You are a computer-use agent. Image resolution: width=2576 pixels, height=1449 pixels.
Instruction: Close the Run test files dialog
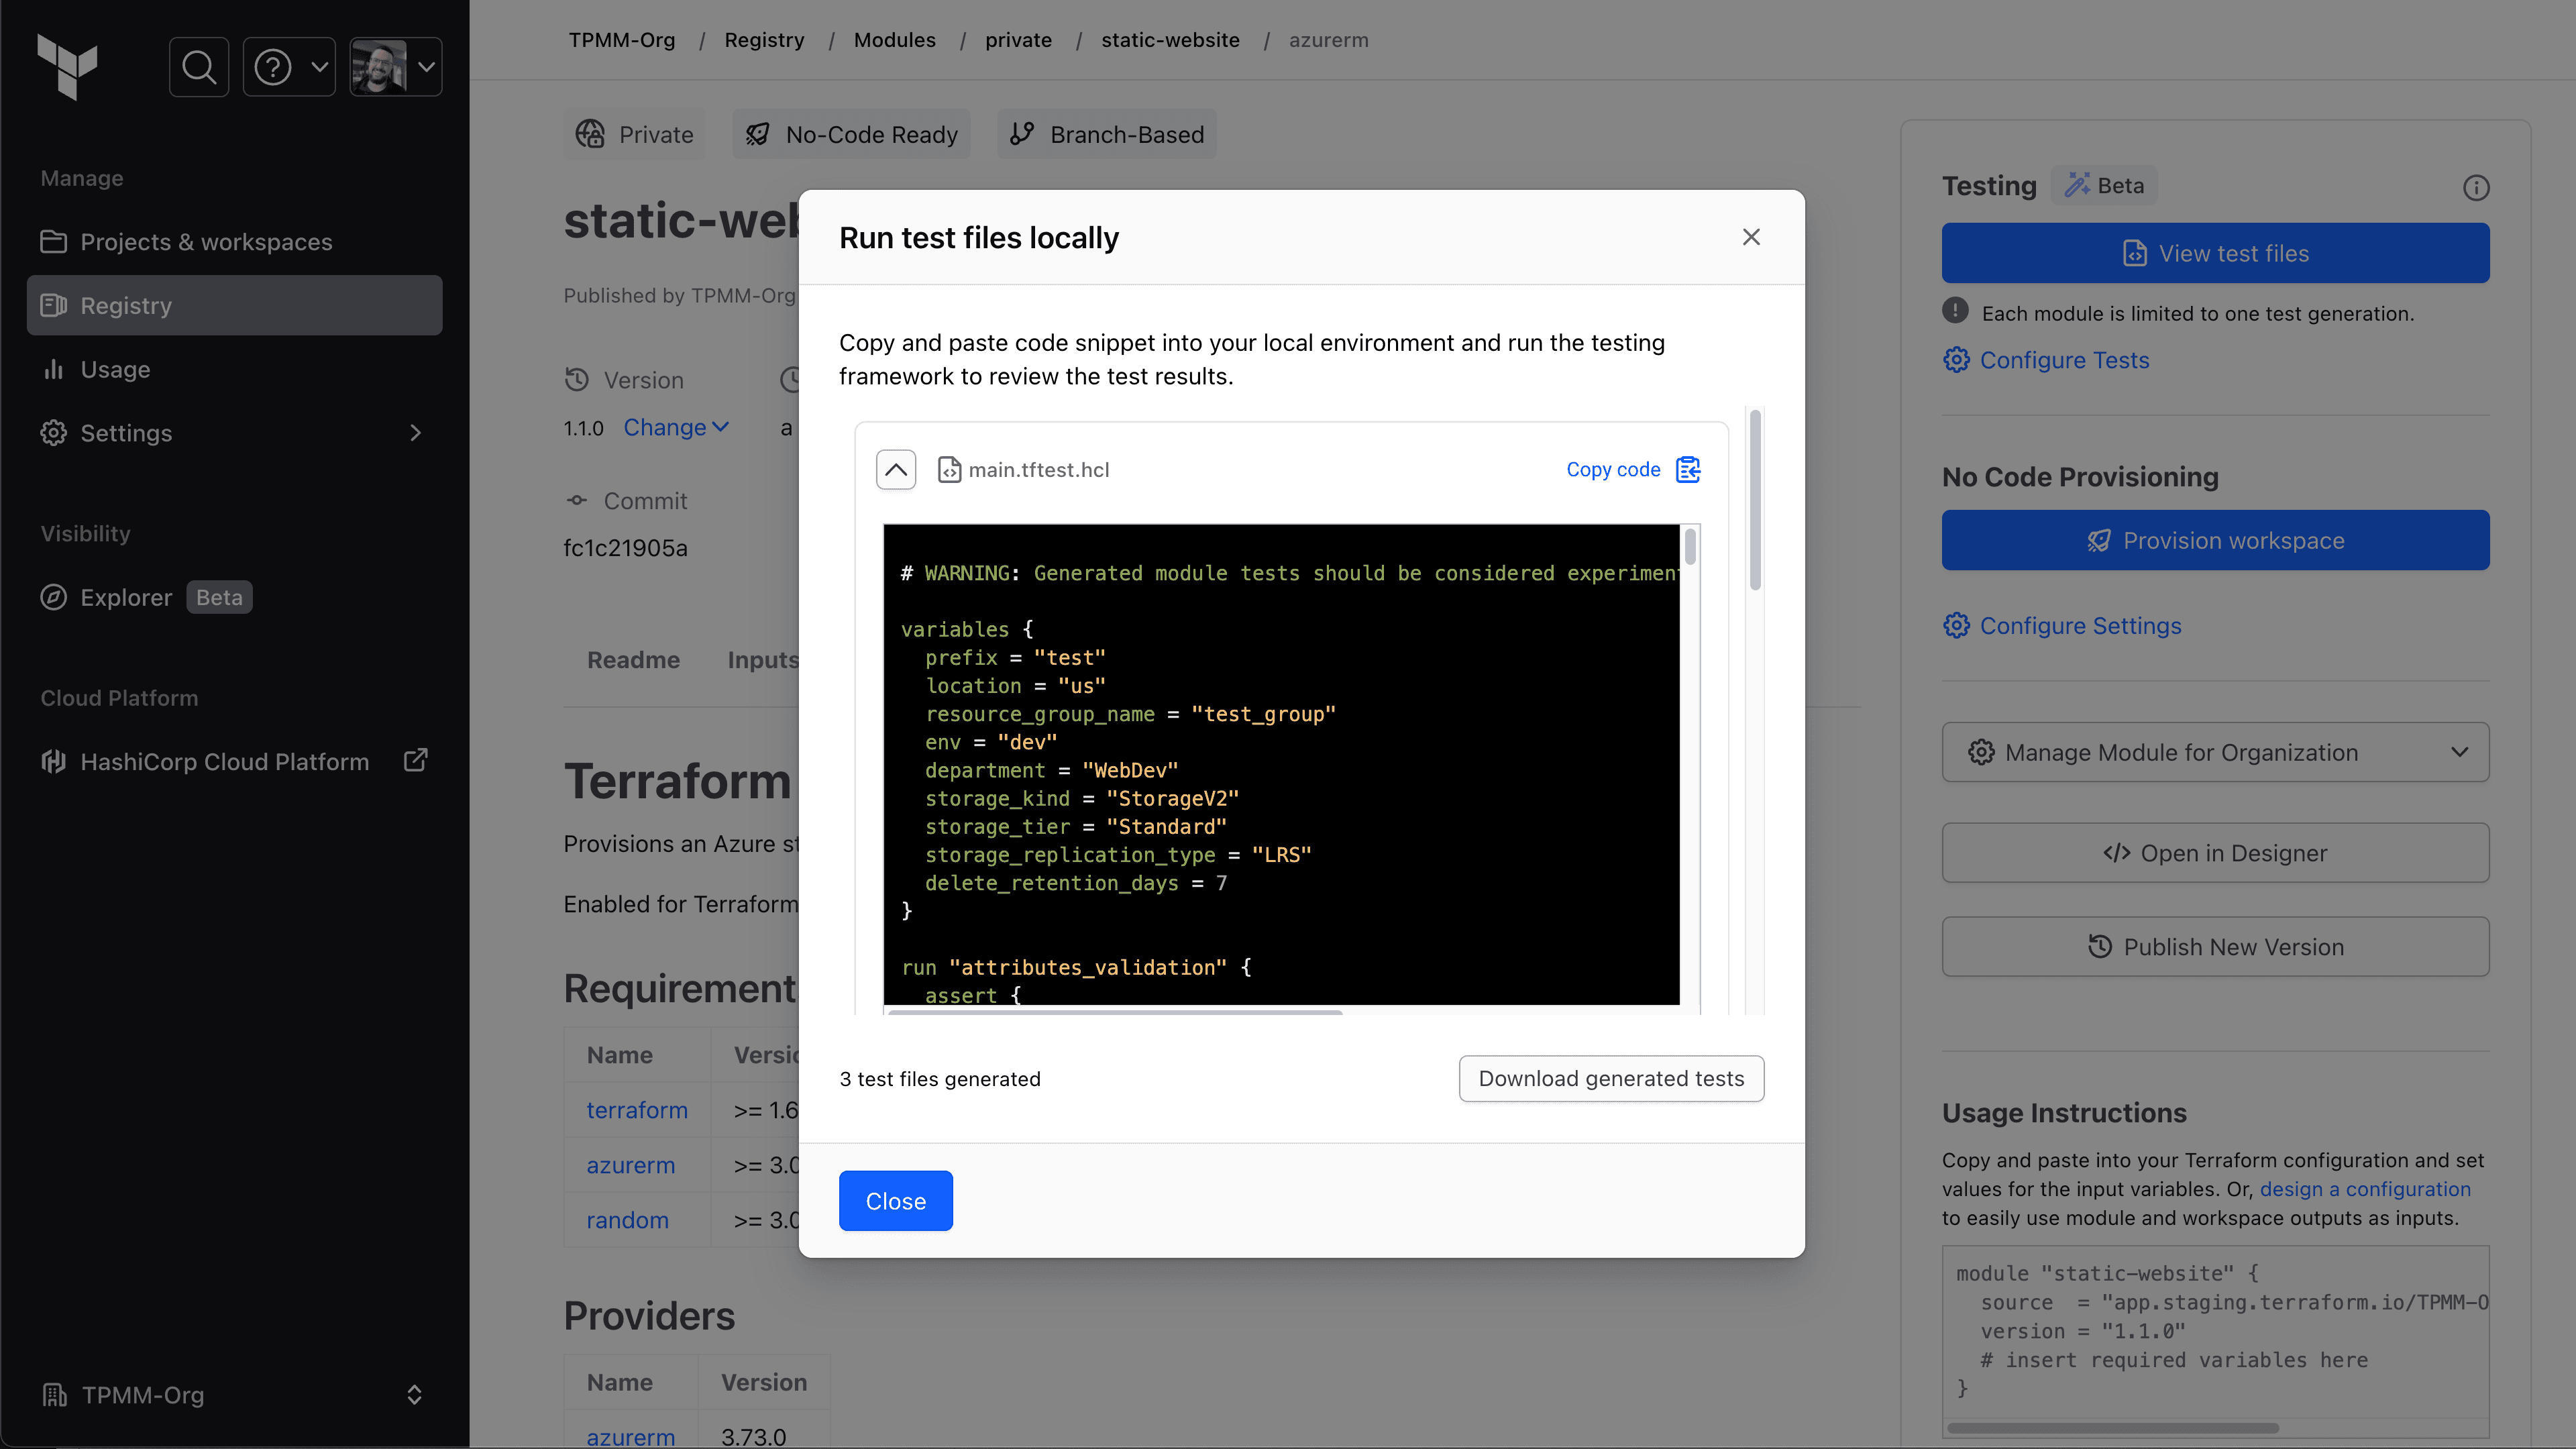(1751, 237)
